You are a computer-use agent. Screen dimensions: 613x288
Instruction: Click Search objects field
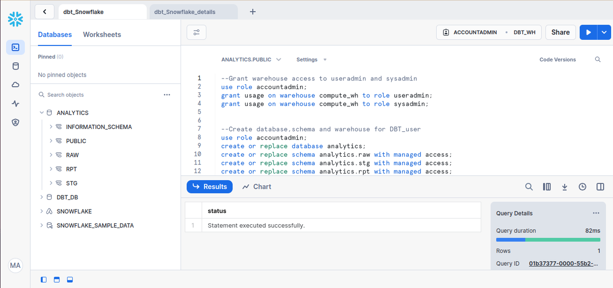[100, 95]
